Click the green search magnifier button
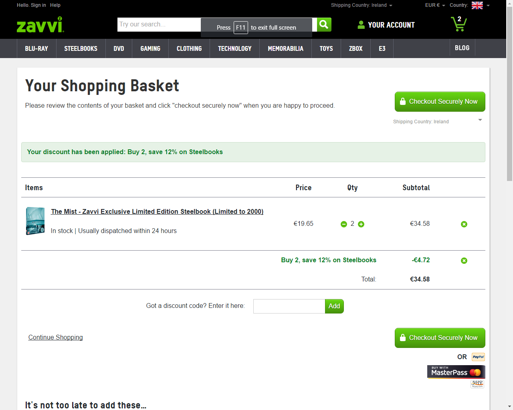Viewport: 513px width, 410px height. coord(324,24)
